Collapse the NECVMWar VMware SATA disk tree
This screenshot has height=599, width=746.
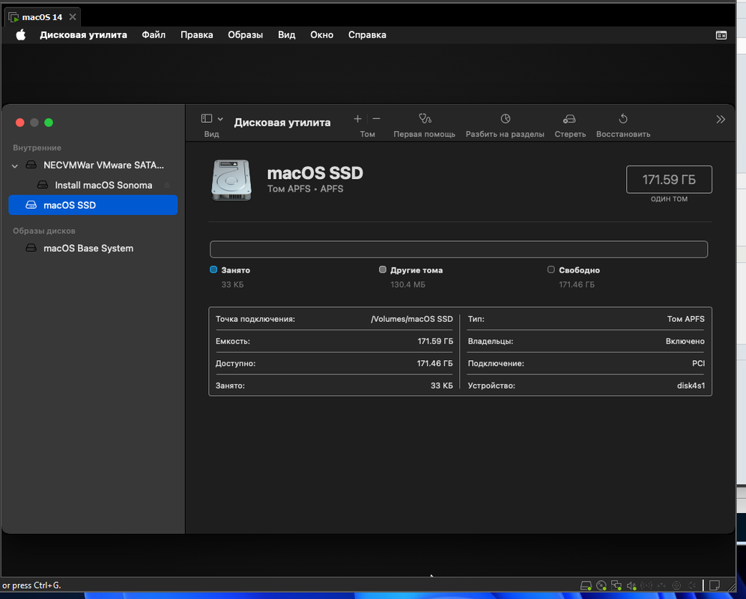[x=15, y=165]
